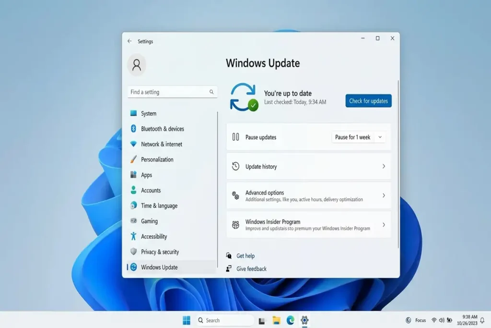Viewport: 491px width, 328px height.
Task: Click the Privacy shield icon
Action: tap(133, 252)
